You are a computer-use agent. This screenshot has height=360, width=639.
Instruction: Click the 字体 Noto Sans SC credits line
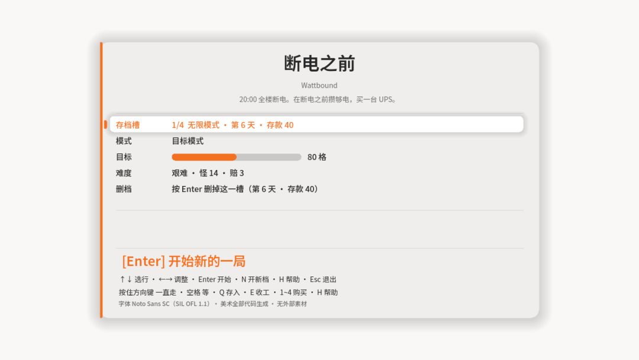213,304
